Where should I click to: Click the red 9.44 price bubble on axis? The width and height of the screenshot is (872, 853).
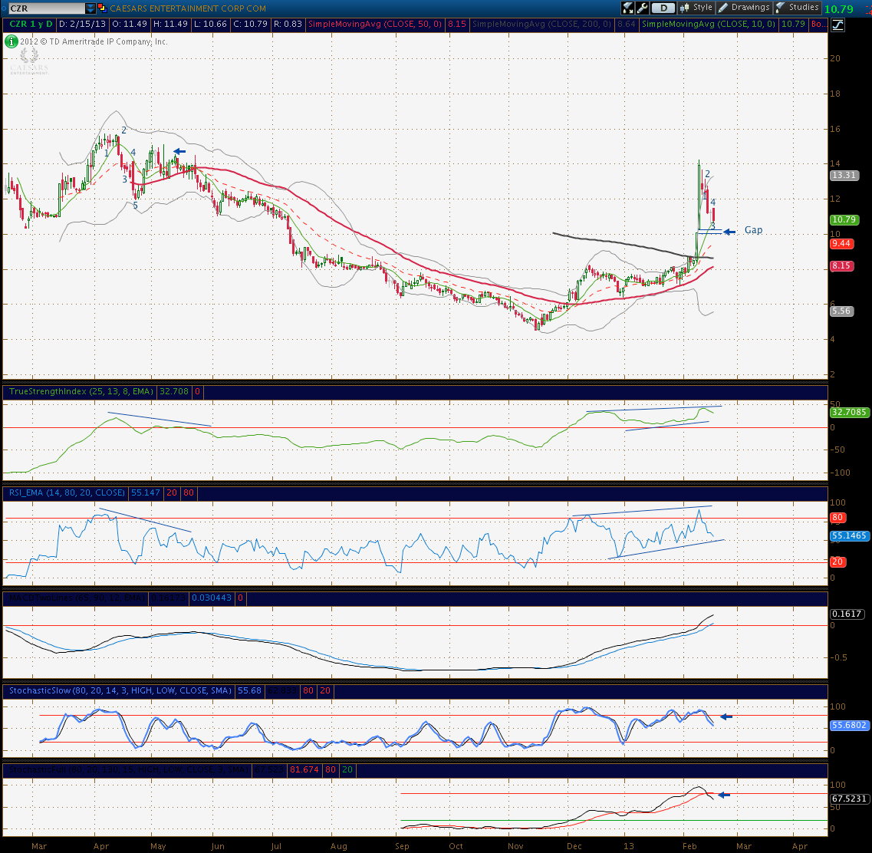(841, 244)
